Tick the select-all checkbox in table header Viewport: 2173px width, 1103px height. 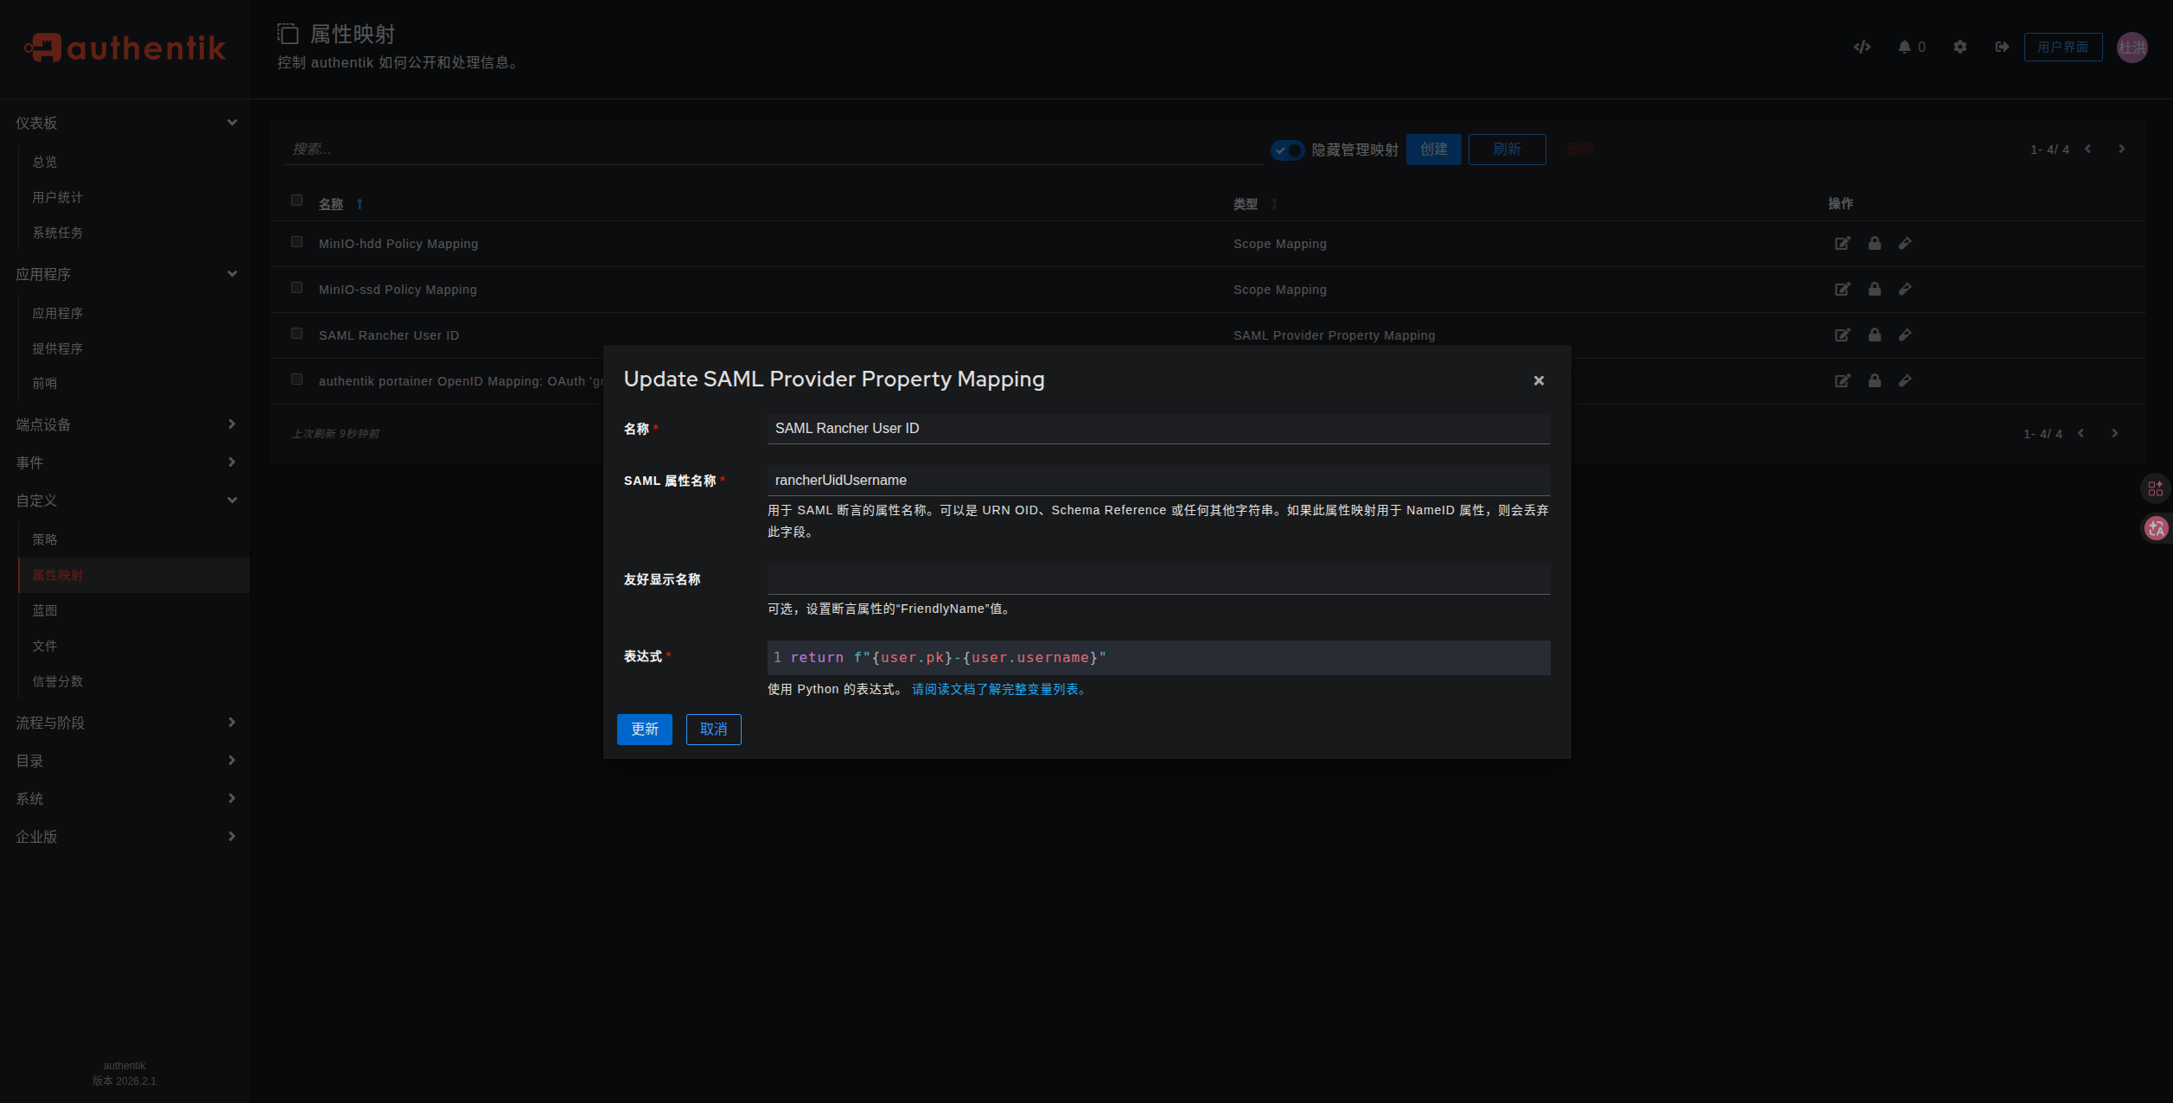pyautogui.click(x=297, y=201)
